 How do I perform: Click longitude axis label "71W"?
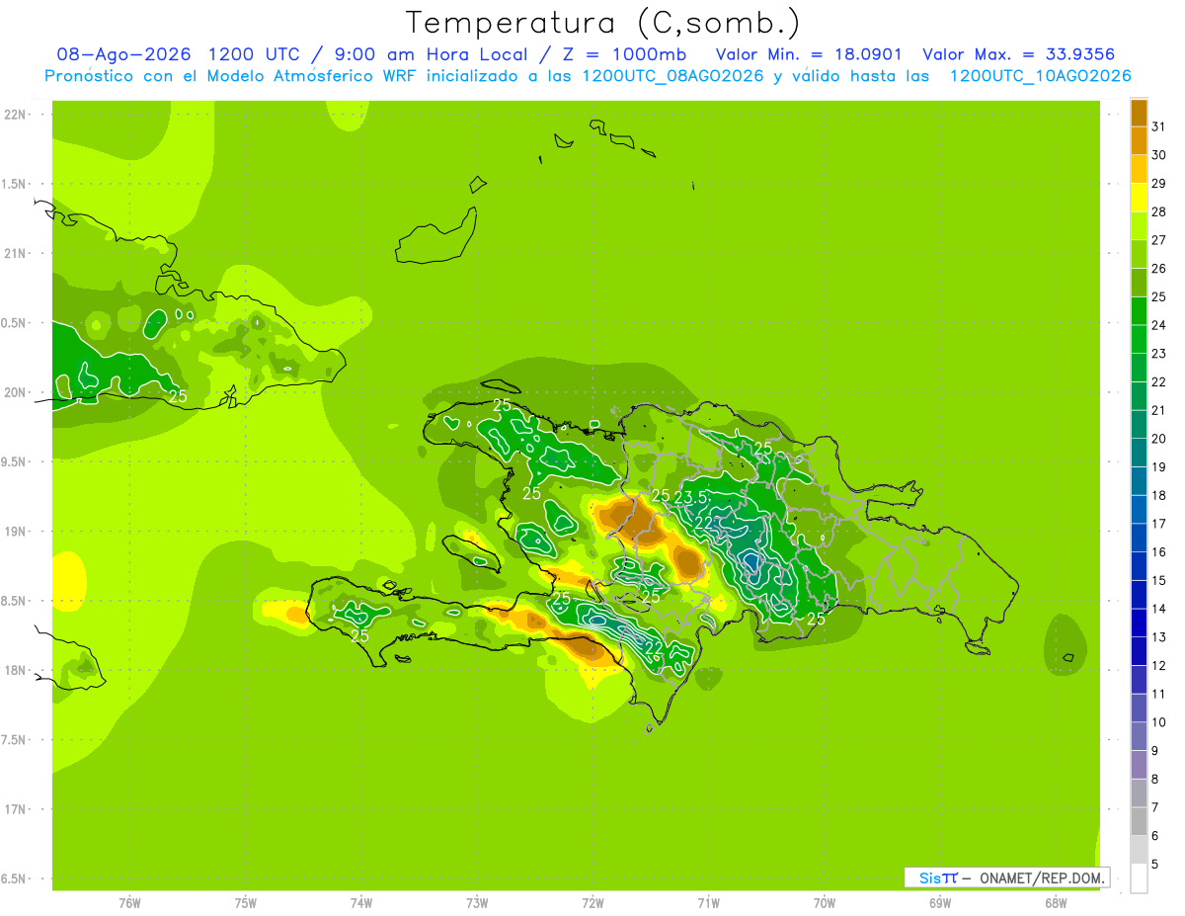[708, 903]
